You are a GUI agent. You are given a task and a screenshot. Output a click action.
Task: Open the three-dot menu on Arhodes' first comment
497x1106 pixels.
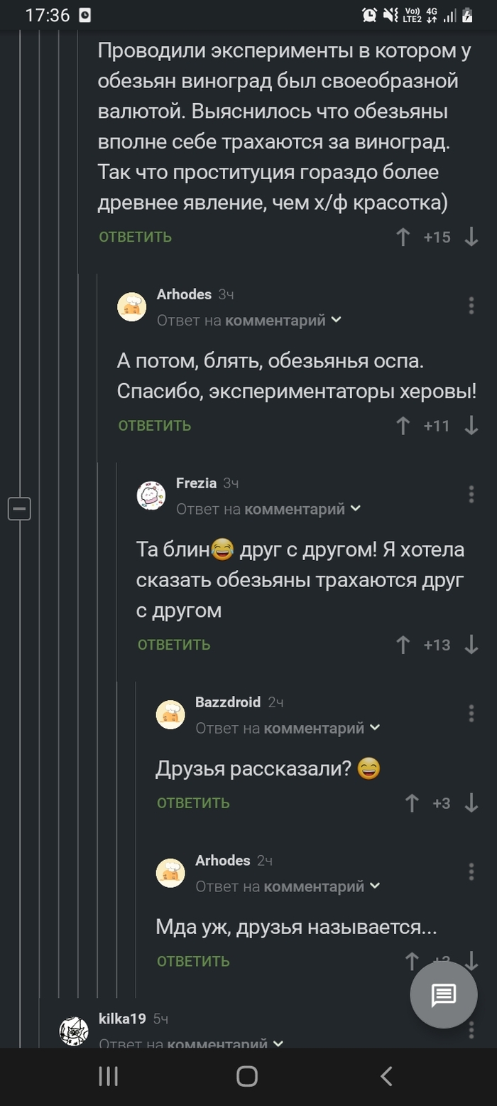470,304
